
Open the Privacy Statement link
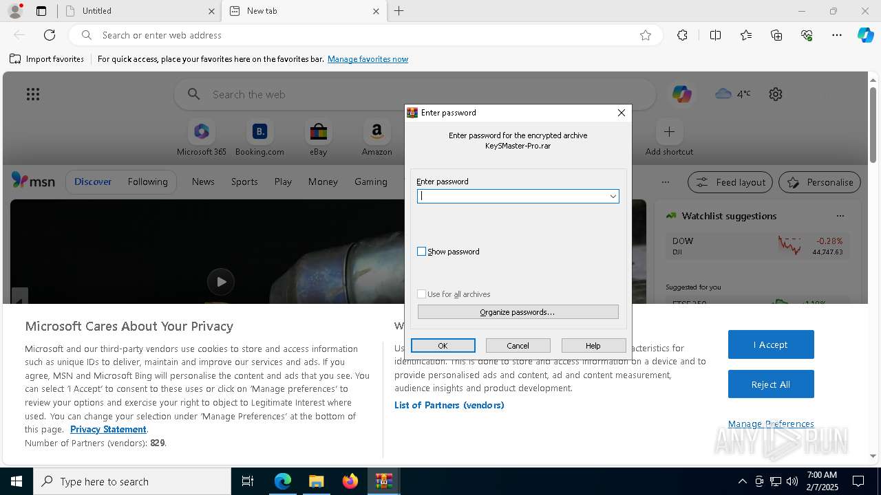click(108, 429)
